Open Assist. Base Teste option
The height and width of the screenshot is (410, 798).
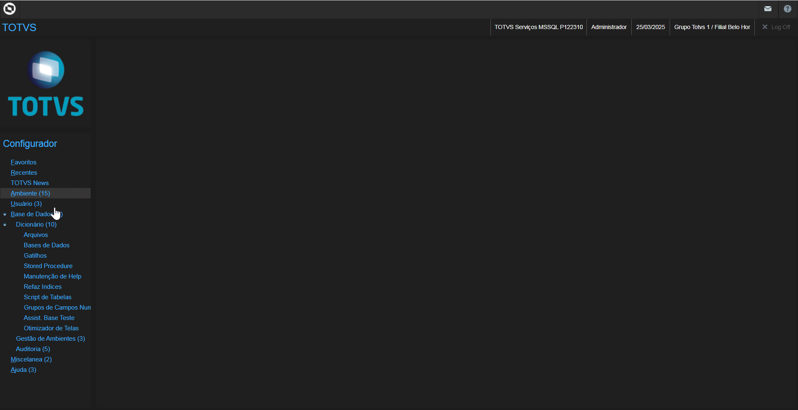(x=49, y=318)
